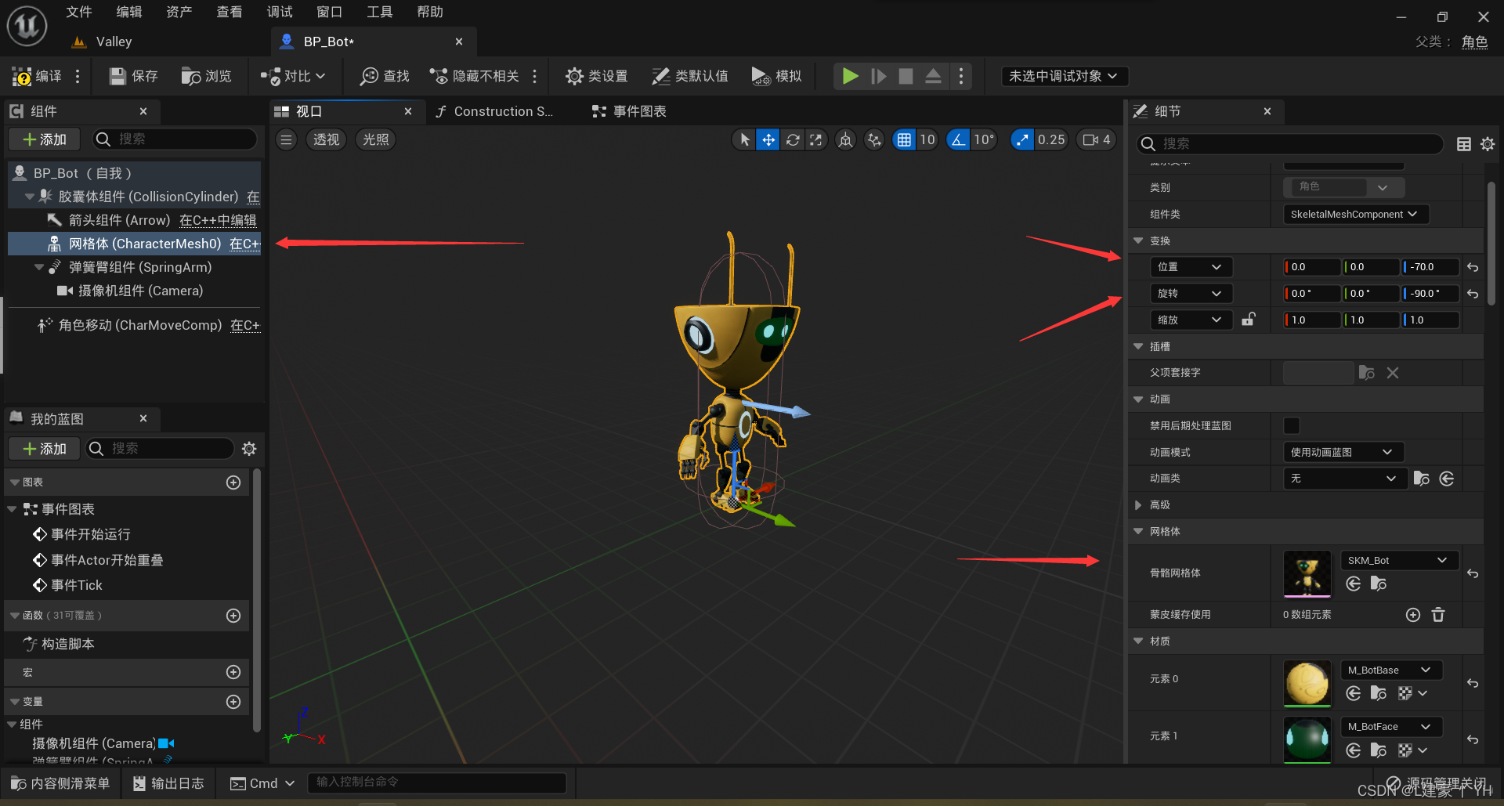Open the Browse to asset icon
The image size is (1504, 806).
click(207, 76)
